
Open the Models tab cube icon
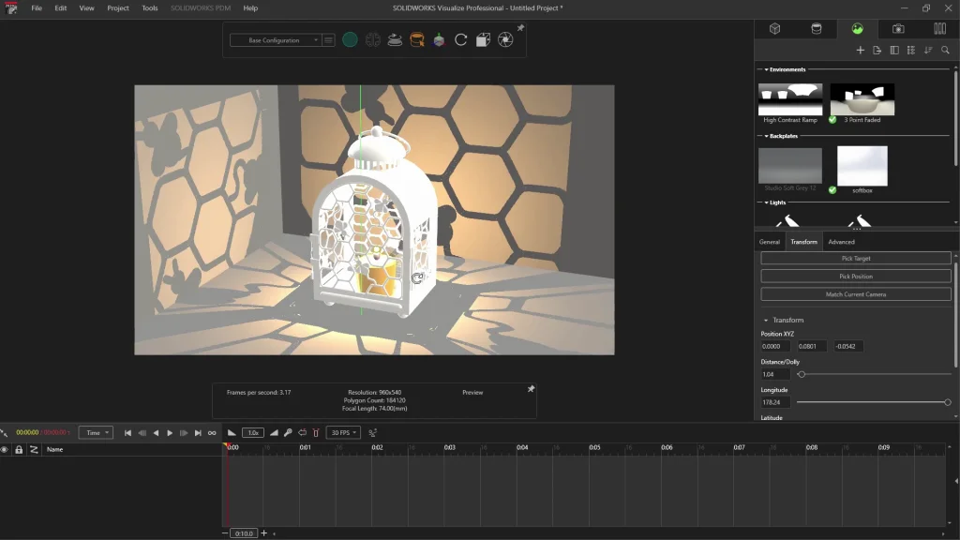click(x=775, y=29)
